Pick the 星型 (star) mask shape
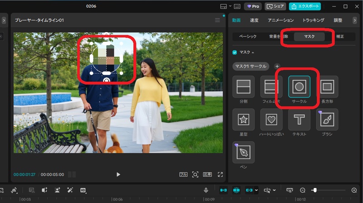Viewport: 363px width, 203px height. click(x=243, y=120)
